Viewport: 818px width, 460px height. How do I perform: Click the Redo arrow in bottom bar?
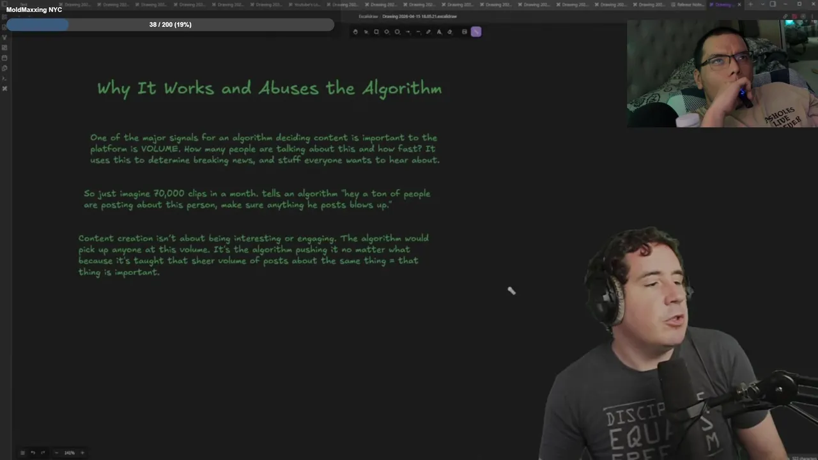tap(43, 453)
